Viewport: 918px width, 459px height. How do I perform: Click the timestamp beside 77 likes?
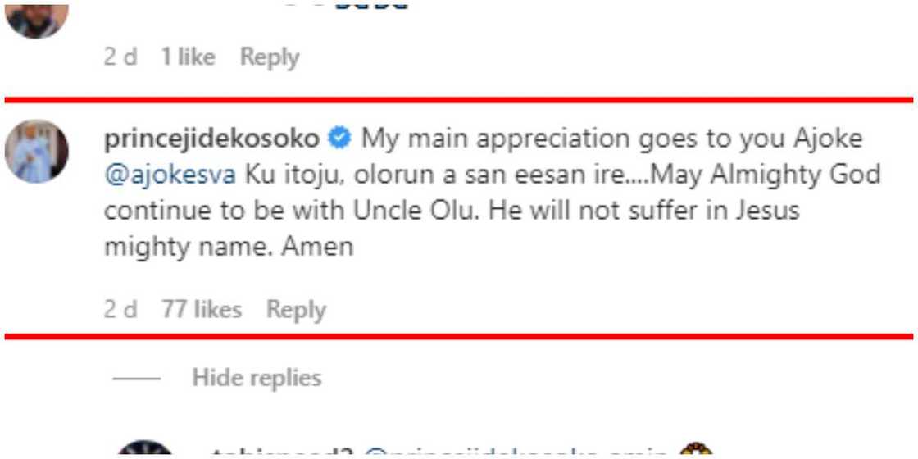[x=120, y=310]
